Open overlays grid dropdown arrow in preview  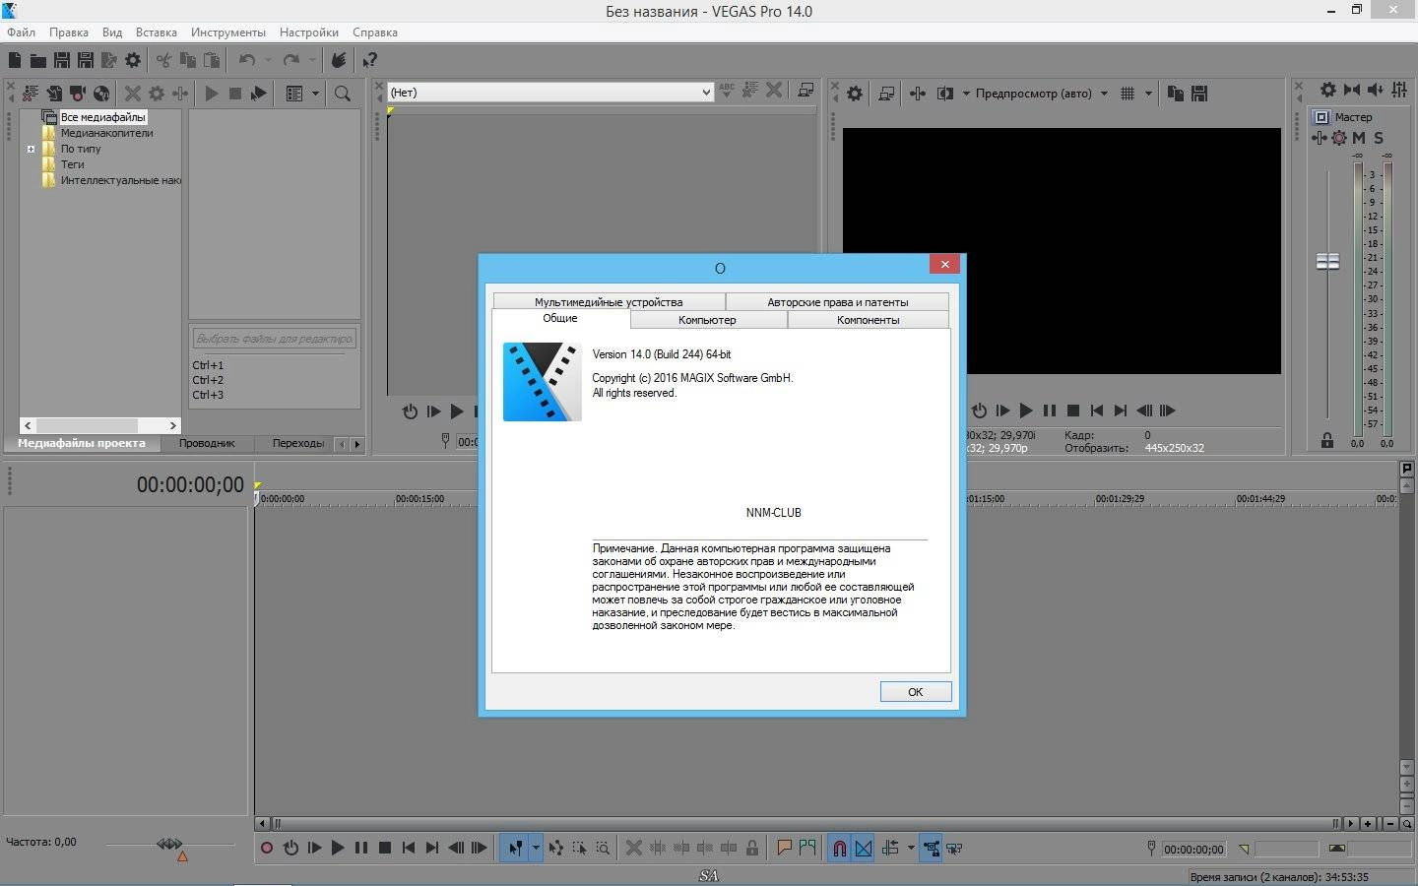click(x=1148, y=94)
